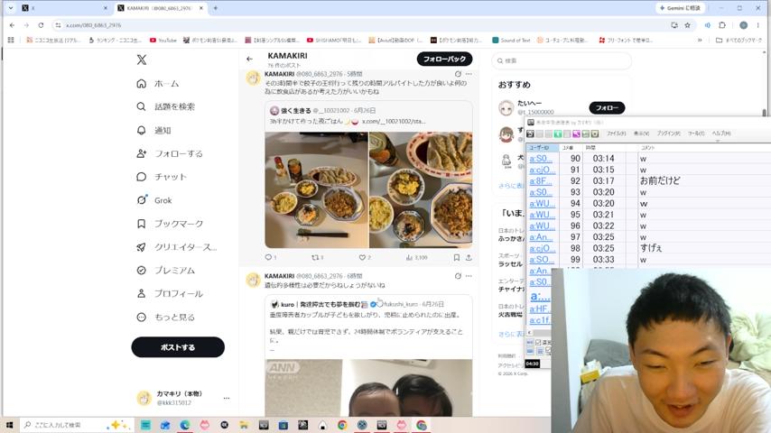Click Grok icon on first KAMAKIRI tweet

458,74
